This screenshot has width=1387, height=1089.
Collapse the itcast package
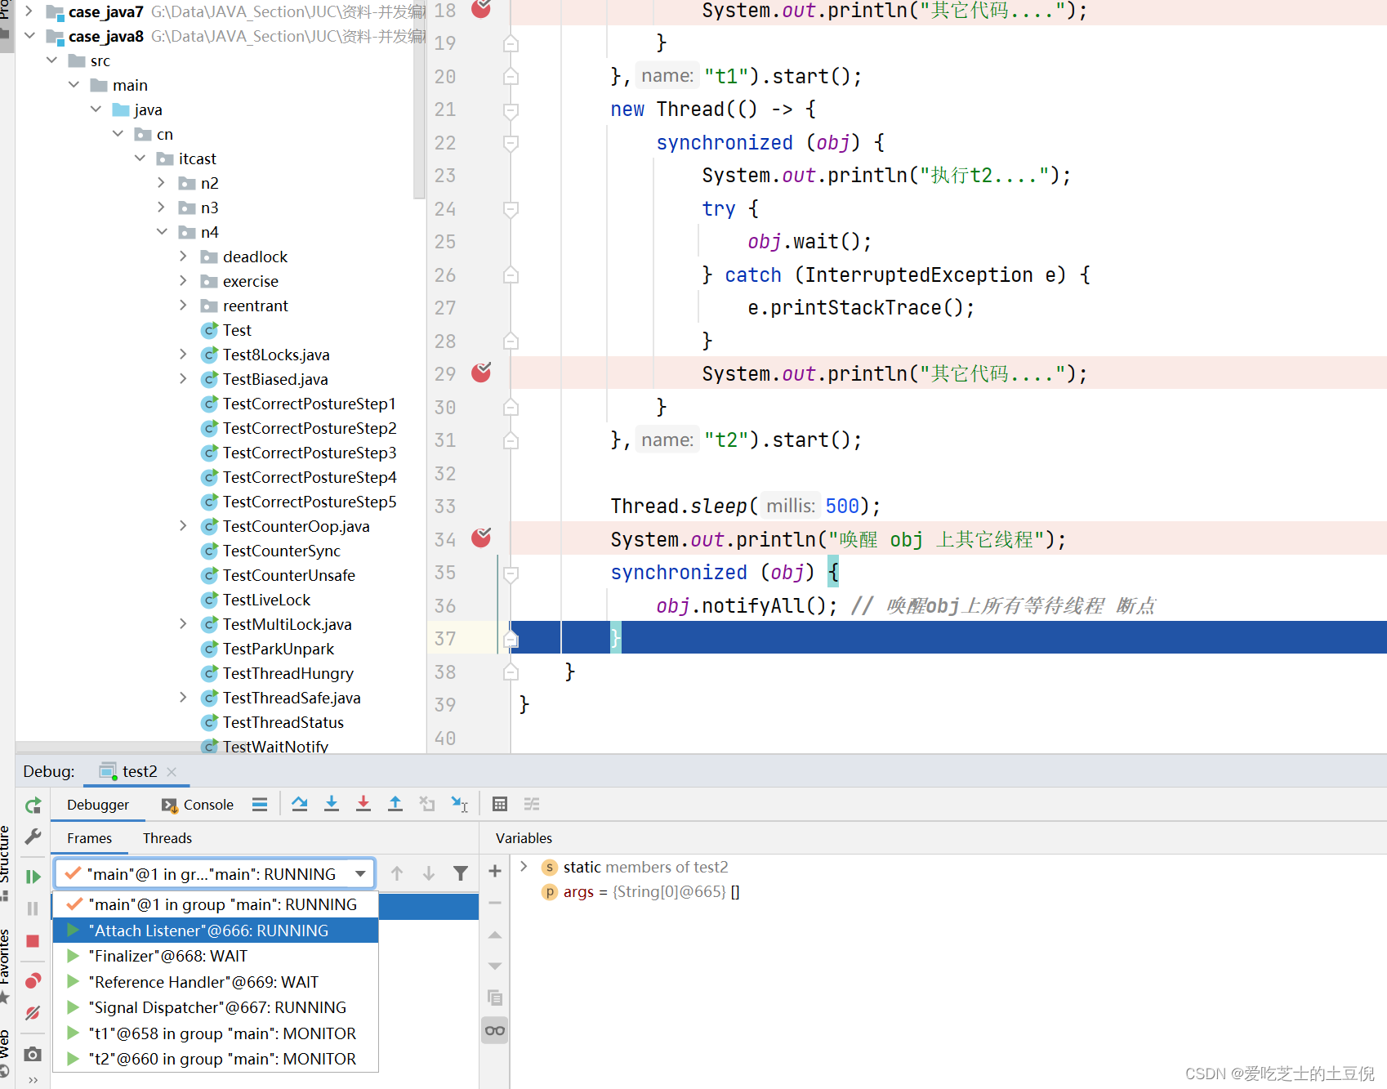pos(140,158)
